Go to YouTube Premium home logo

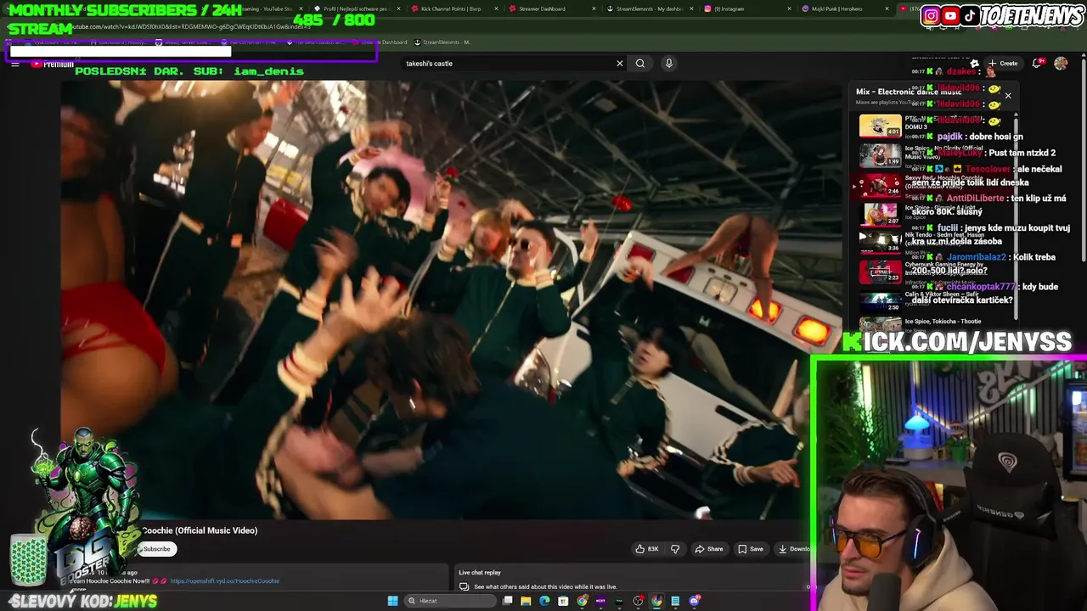(53, 64)
